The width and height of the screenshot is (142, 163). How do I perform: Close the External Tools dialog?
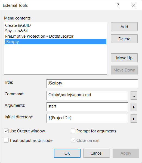134,5
